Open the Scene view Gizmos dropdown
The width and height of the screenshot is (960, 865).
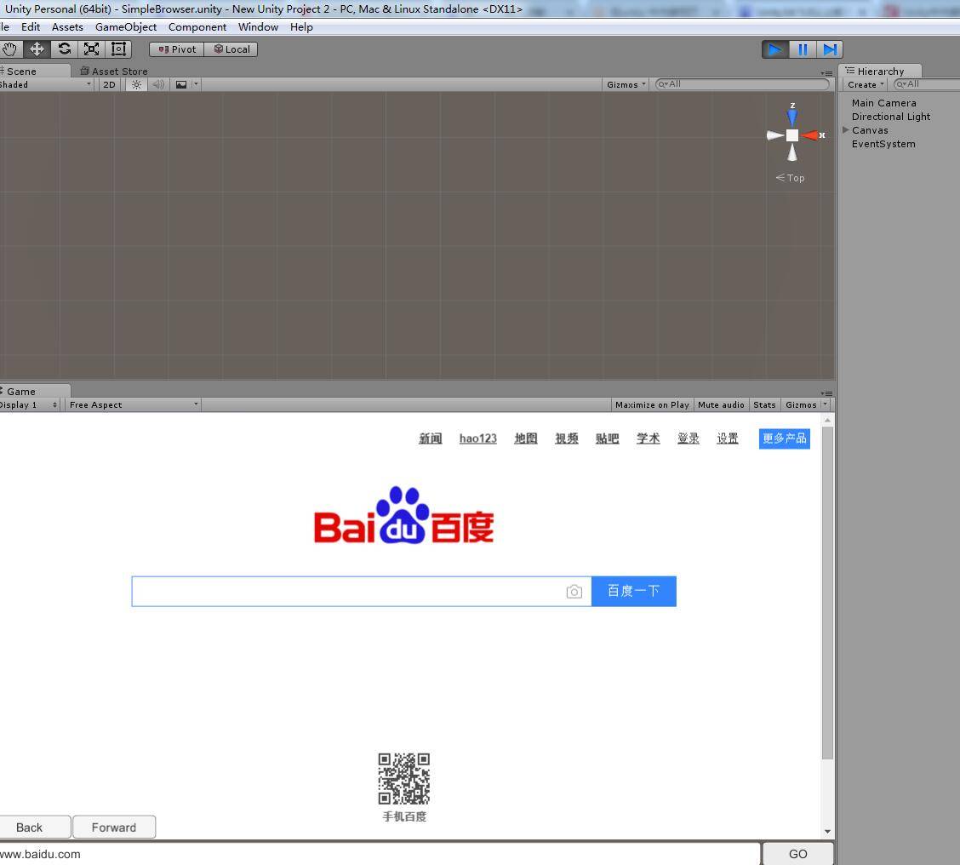626,84
